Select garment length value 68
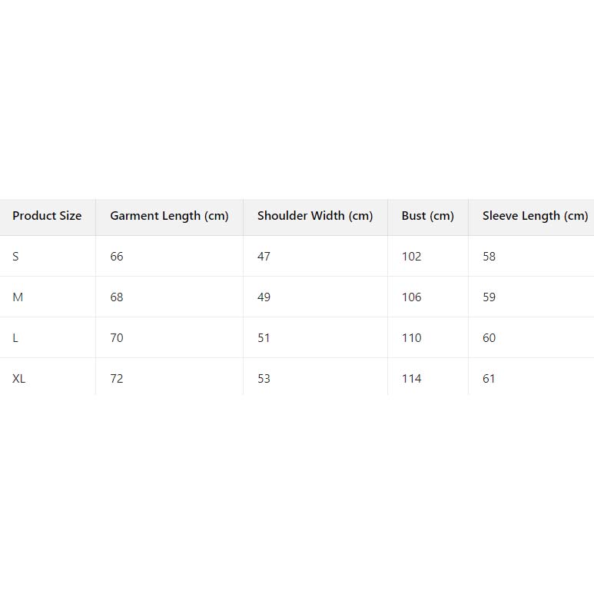 117,297
